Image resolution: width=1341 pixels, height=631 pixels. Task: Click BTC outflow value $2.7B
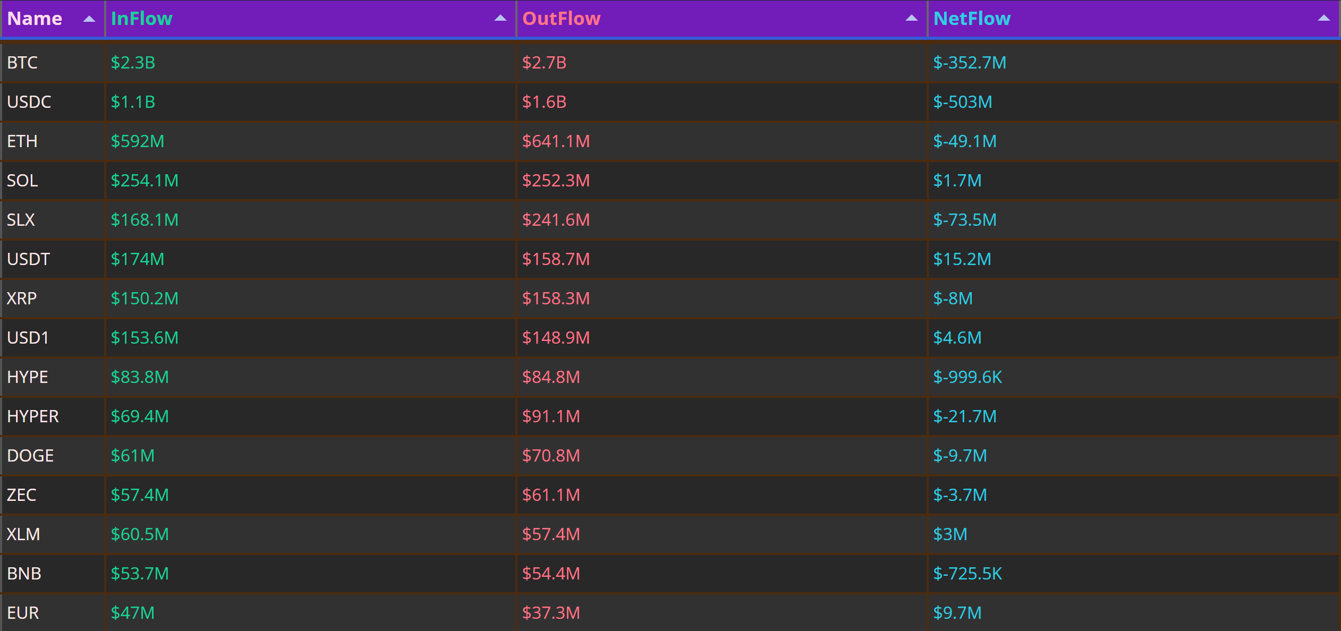click(544, 63)
